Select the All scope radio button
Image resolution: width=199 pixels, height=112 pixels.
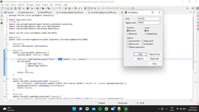tap(146, 31)
